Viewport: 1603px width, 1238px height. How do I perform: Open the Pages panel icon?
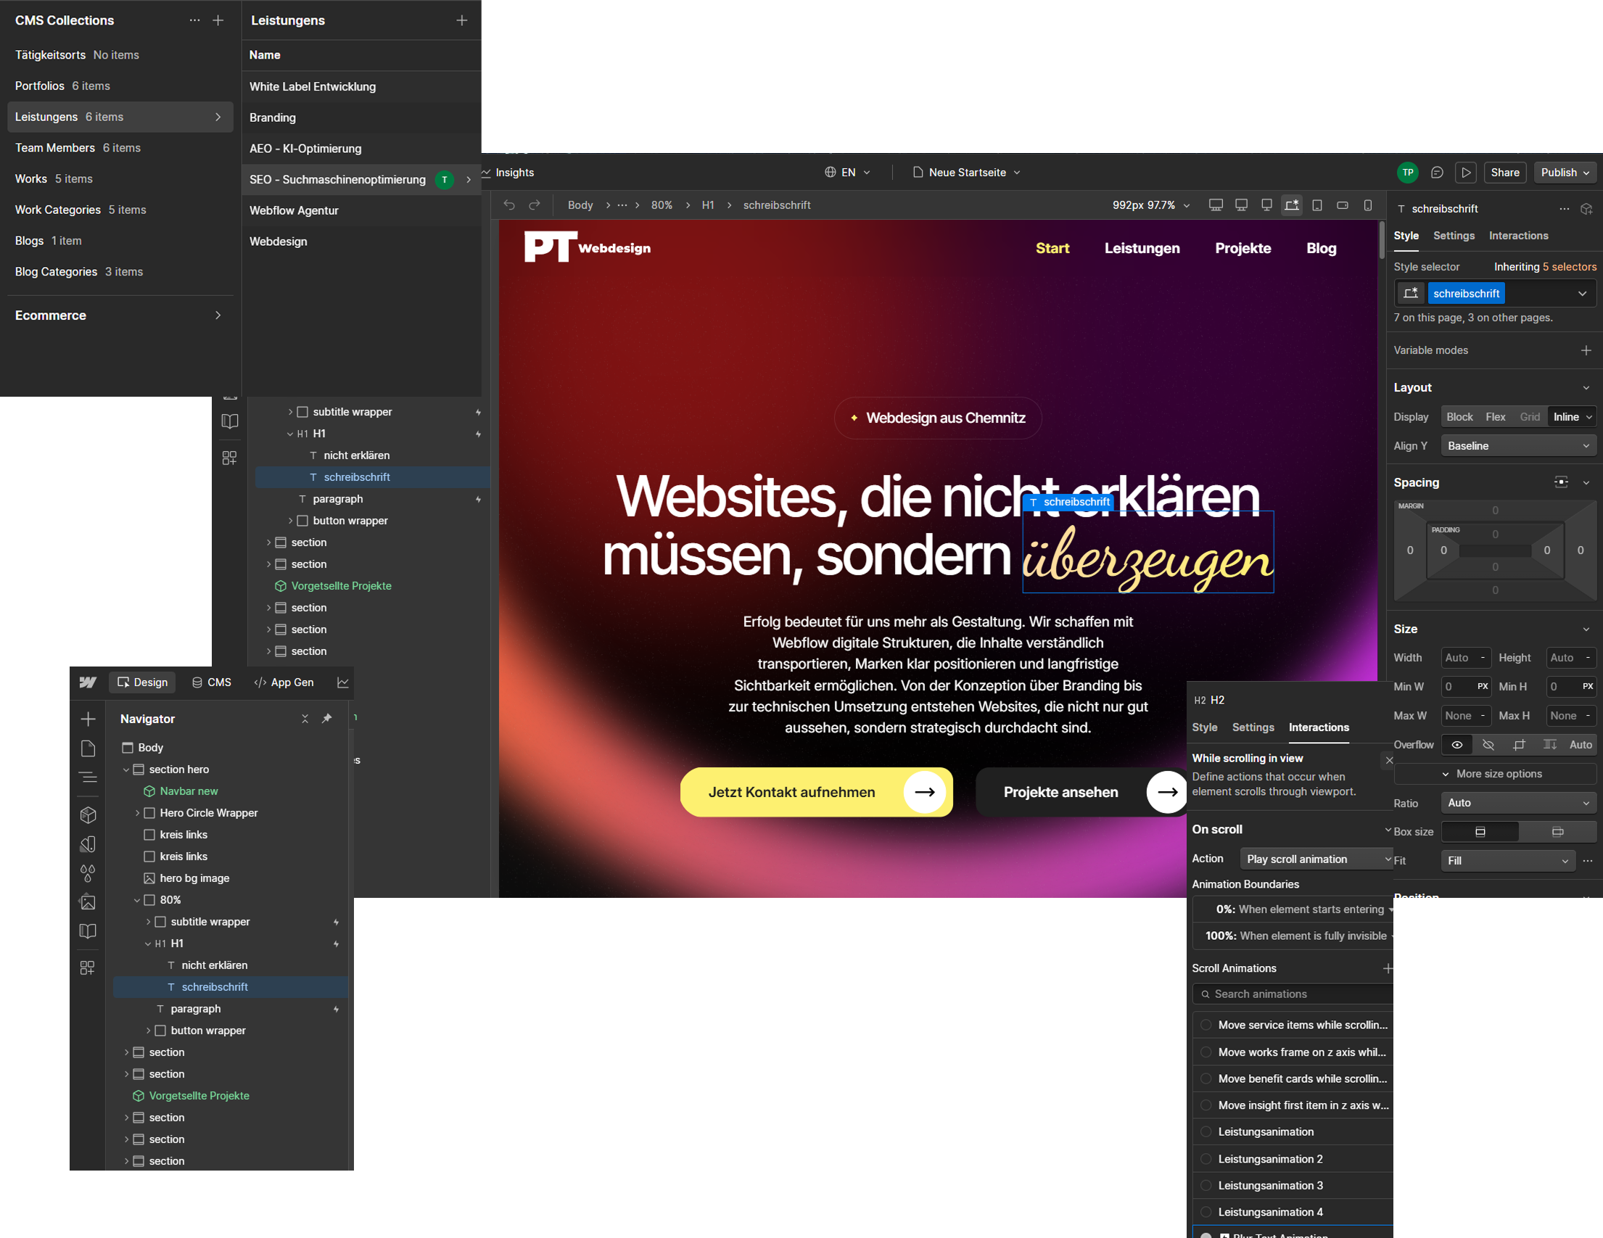[x=88, y=748]
